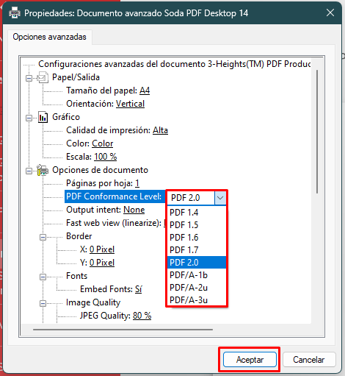Pick PDF/A-3u from the list
345x376 pixels.
coord(197,300)
